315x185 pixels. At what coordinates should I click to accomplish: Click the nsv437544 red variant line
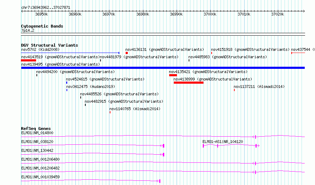[x=298, y=53]
